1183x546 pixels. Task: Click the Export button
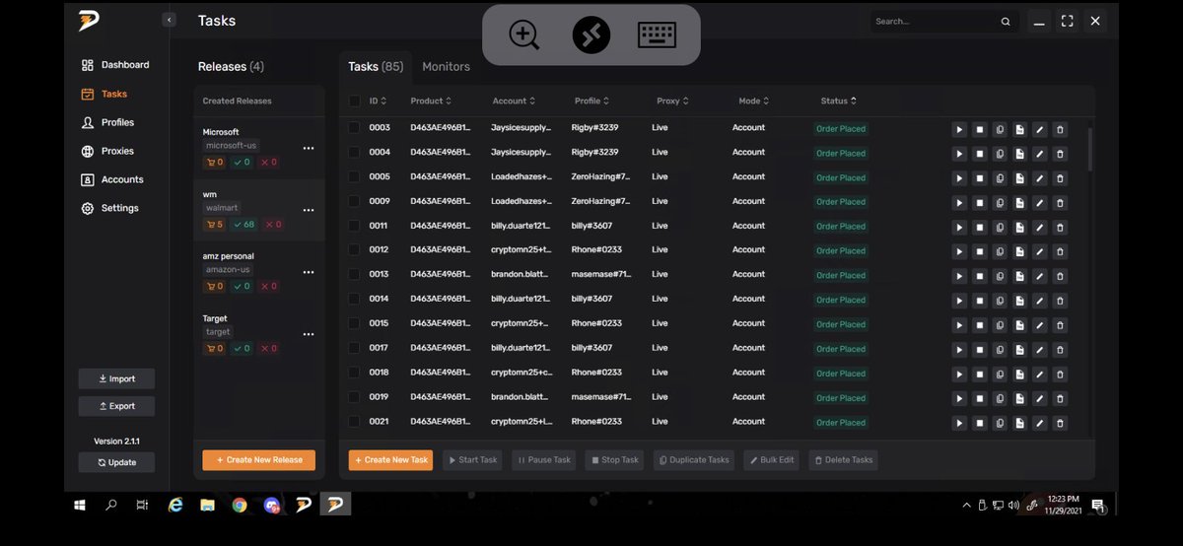116,407
